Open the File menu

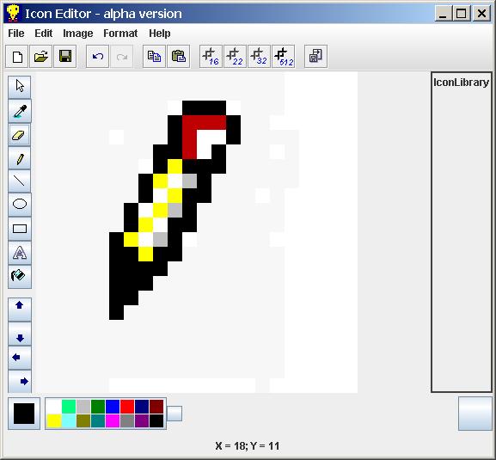[x=16, y=34]
